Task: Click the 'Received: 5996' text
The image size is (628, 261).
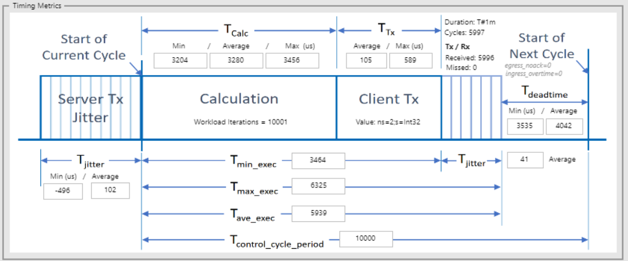Action: coord(470,58)
